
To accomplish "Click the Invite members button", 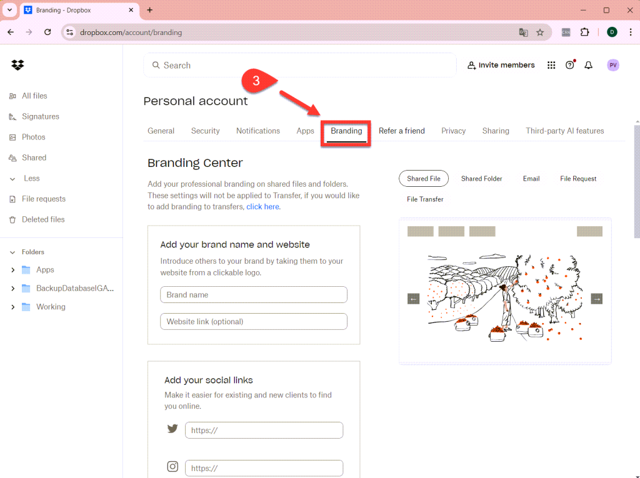I will (501, 66).
